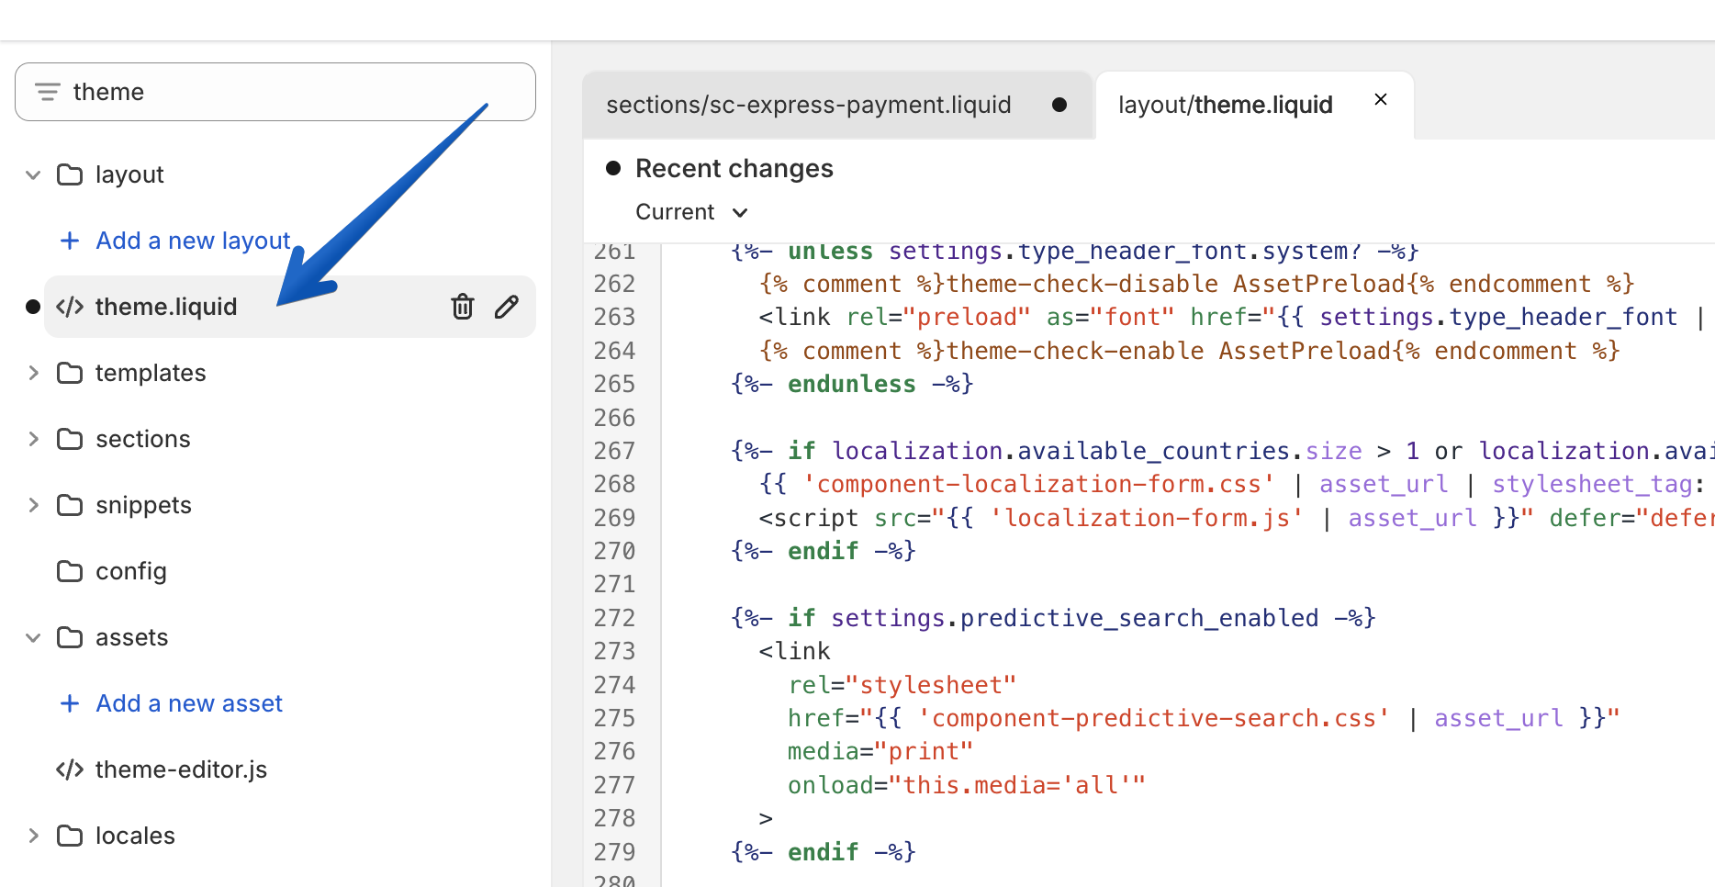The height and width of the screenshot is (887, 1715).
Task: Click 'localization-form.js' string on line 269
Action: [x=1147, y=518]
